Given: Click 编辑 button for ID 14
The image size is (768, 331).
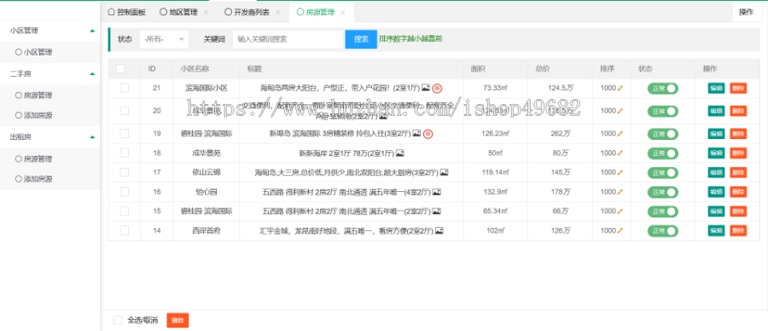Looking at the screenshot, I should click(716, 230).
